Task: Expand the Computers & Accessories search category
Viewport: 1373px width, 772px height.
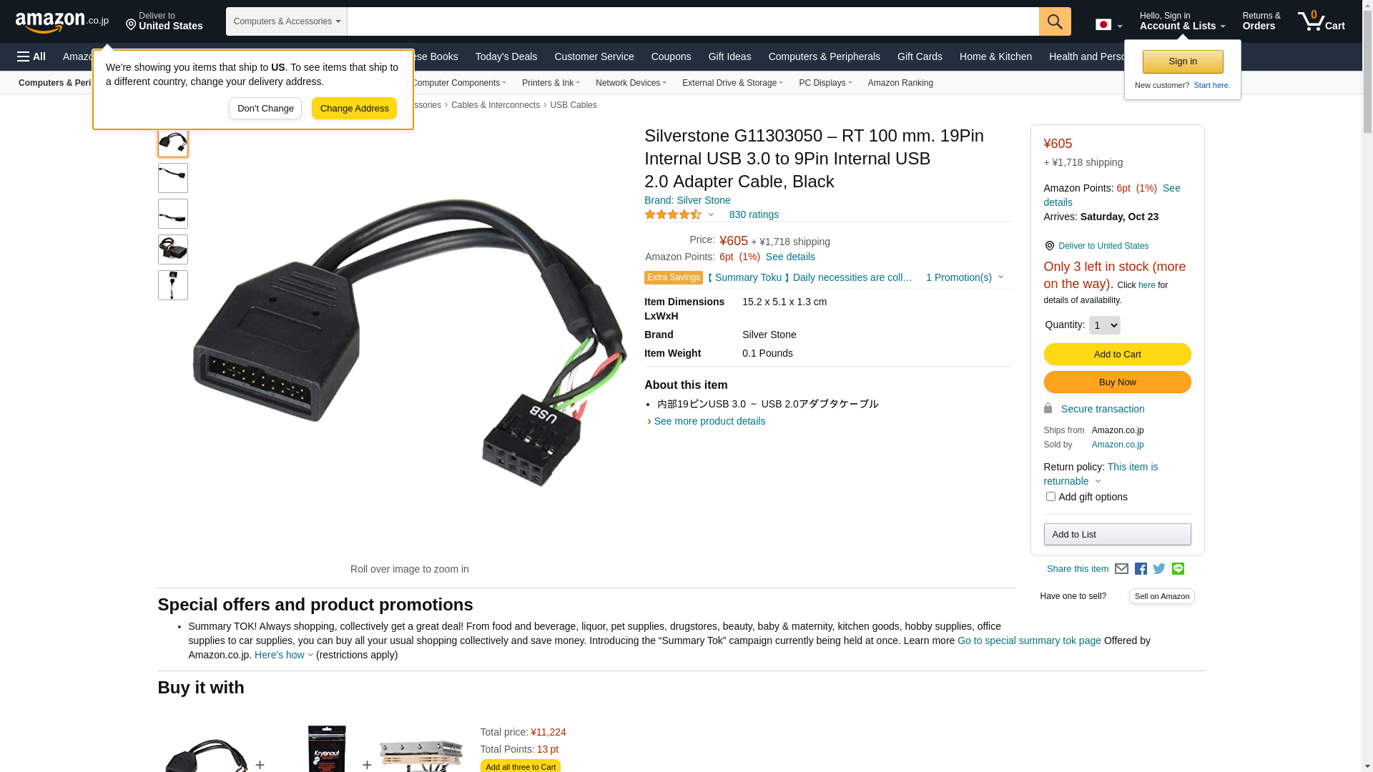Action: click(x=286, y=21)
